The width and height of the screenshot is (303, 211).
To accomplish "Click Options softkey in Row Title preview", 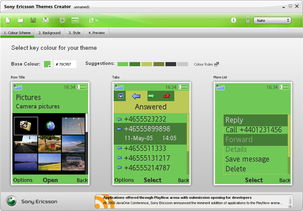I will pyautogui.click(x=23, y=180).
